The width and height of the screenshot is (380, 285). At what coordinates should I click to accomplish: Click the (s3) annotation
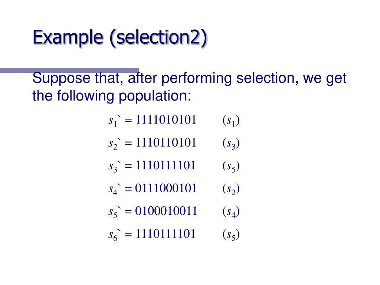(231, 144)
